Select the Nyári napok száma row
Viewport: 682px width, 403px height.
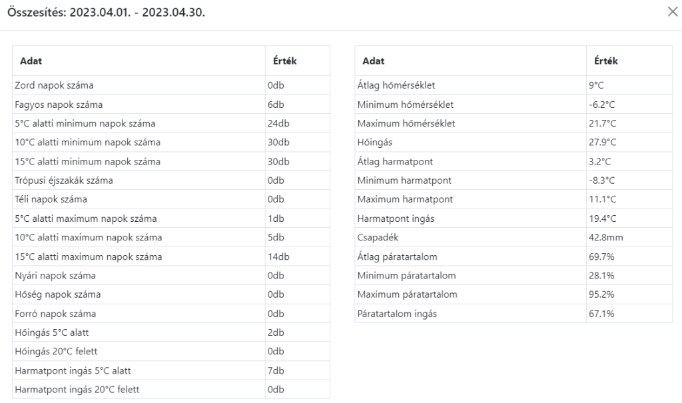[x=55, y=276]
